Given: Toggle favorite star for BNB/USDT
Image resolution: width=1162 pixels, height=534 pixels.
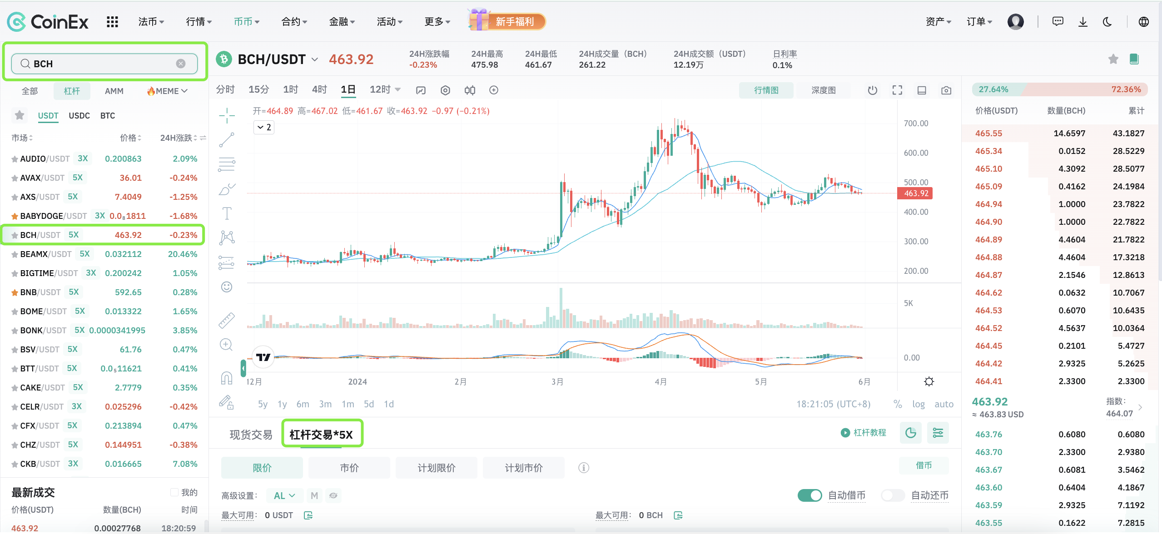Looking at the screenshot, I should coord(15,292).
